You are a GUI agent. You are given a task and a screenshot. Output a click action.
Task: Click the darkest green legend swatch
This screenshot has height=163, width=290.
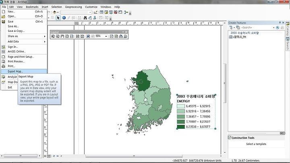tap(181, 127)
